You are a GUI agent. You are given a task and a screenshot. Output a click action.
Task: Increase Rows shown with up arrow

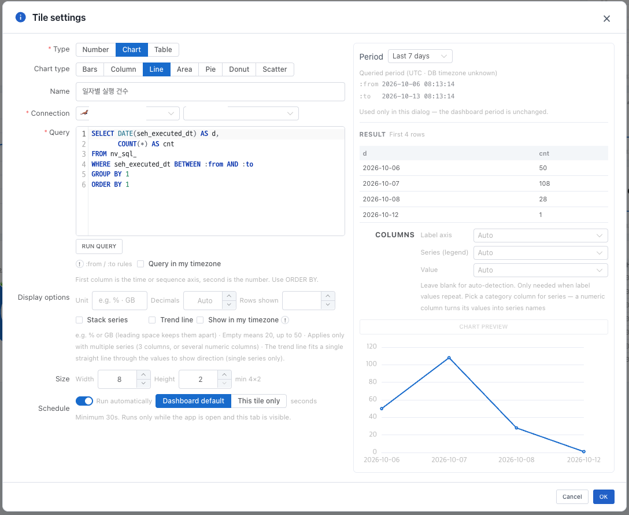pos(328,296)
